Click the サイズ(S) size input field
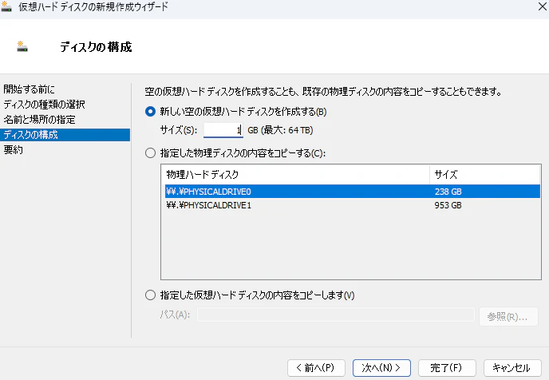Viewport: 549px width, 380px height. coord(223,130)
